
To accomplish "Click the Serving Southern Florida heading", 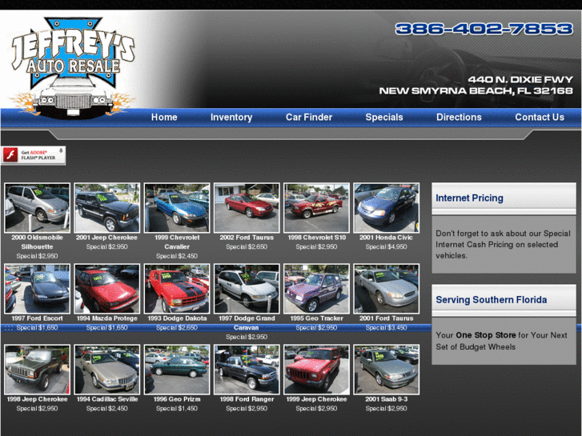I will [x=491, y=300].
